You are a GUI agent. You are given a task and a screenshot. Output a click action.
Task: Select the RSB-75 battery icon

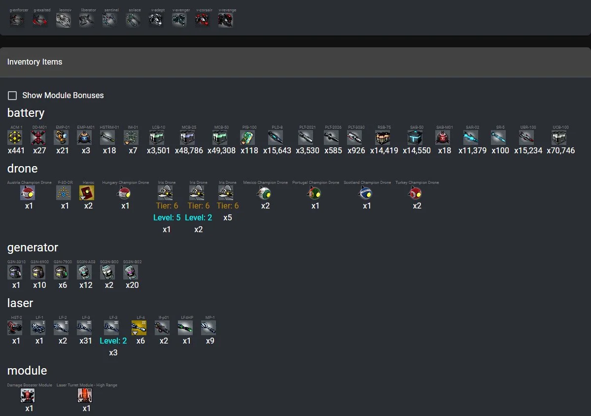click(383, 138)
